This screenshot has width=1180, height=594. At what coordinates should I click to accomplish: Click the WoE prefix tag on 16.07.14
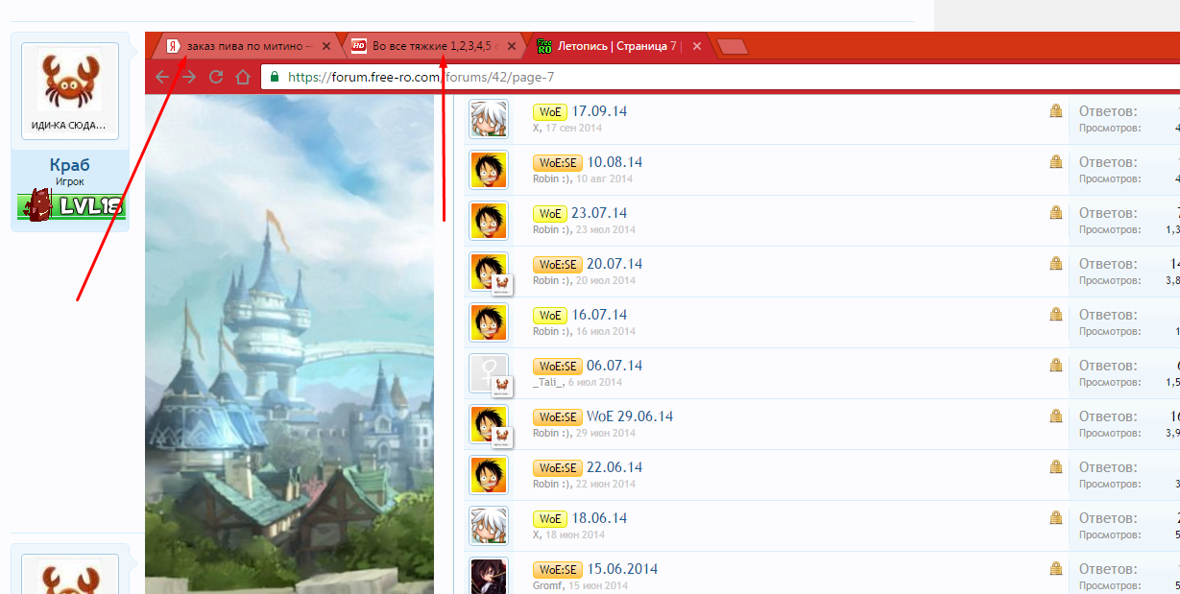point(550,316)
